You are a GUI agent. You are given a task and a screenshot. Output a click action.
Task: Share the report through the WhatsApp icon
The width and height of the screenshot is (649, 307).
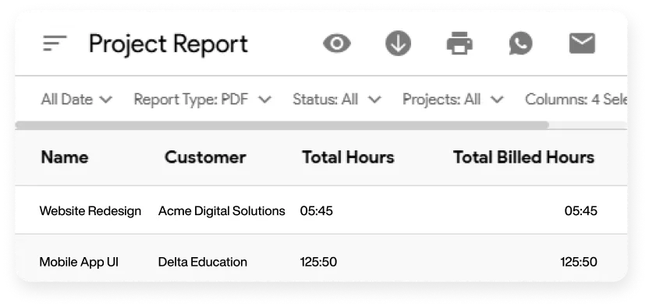521,44
